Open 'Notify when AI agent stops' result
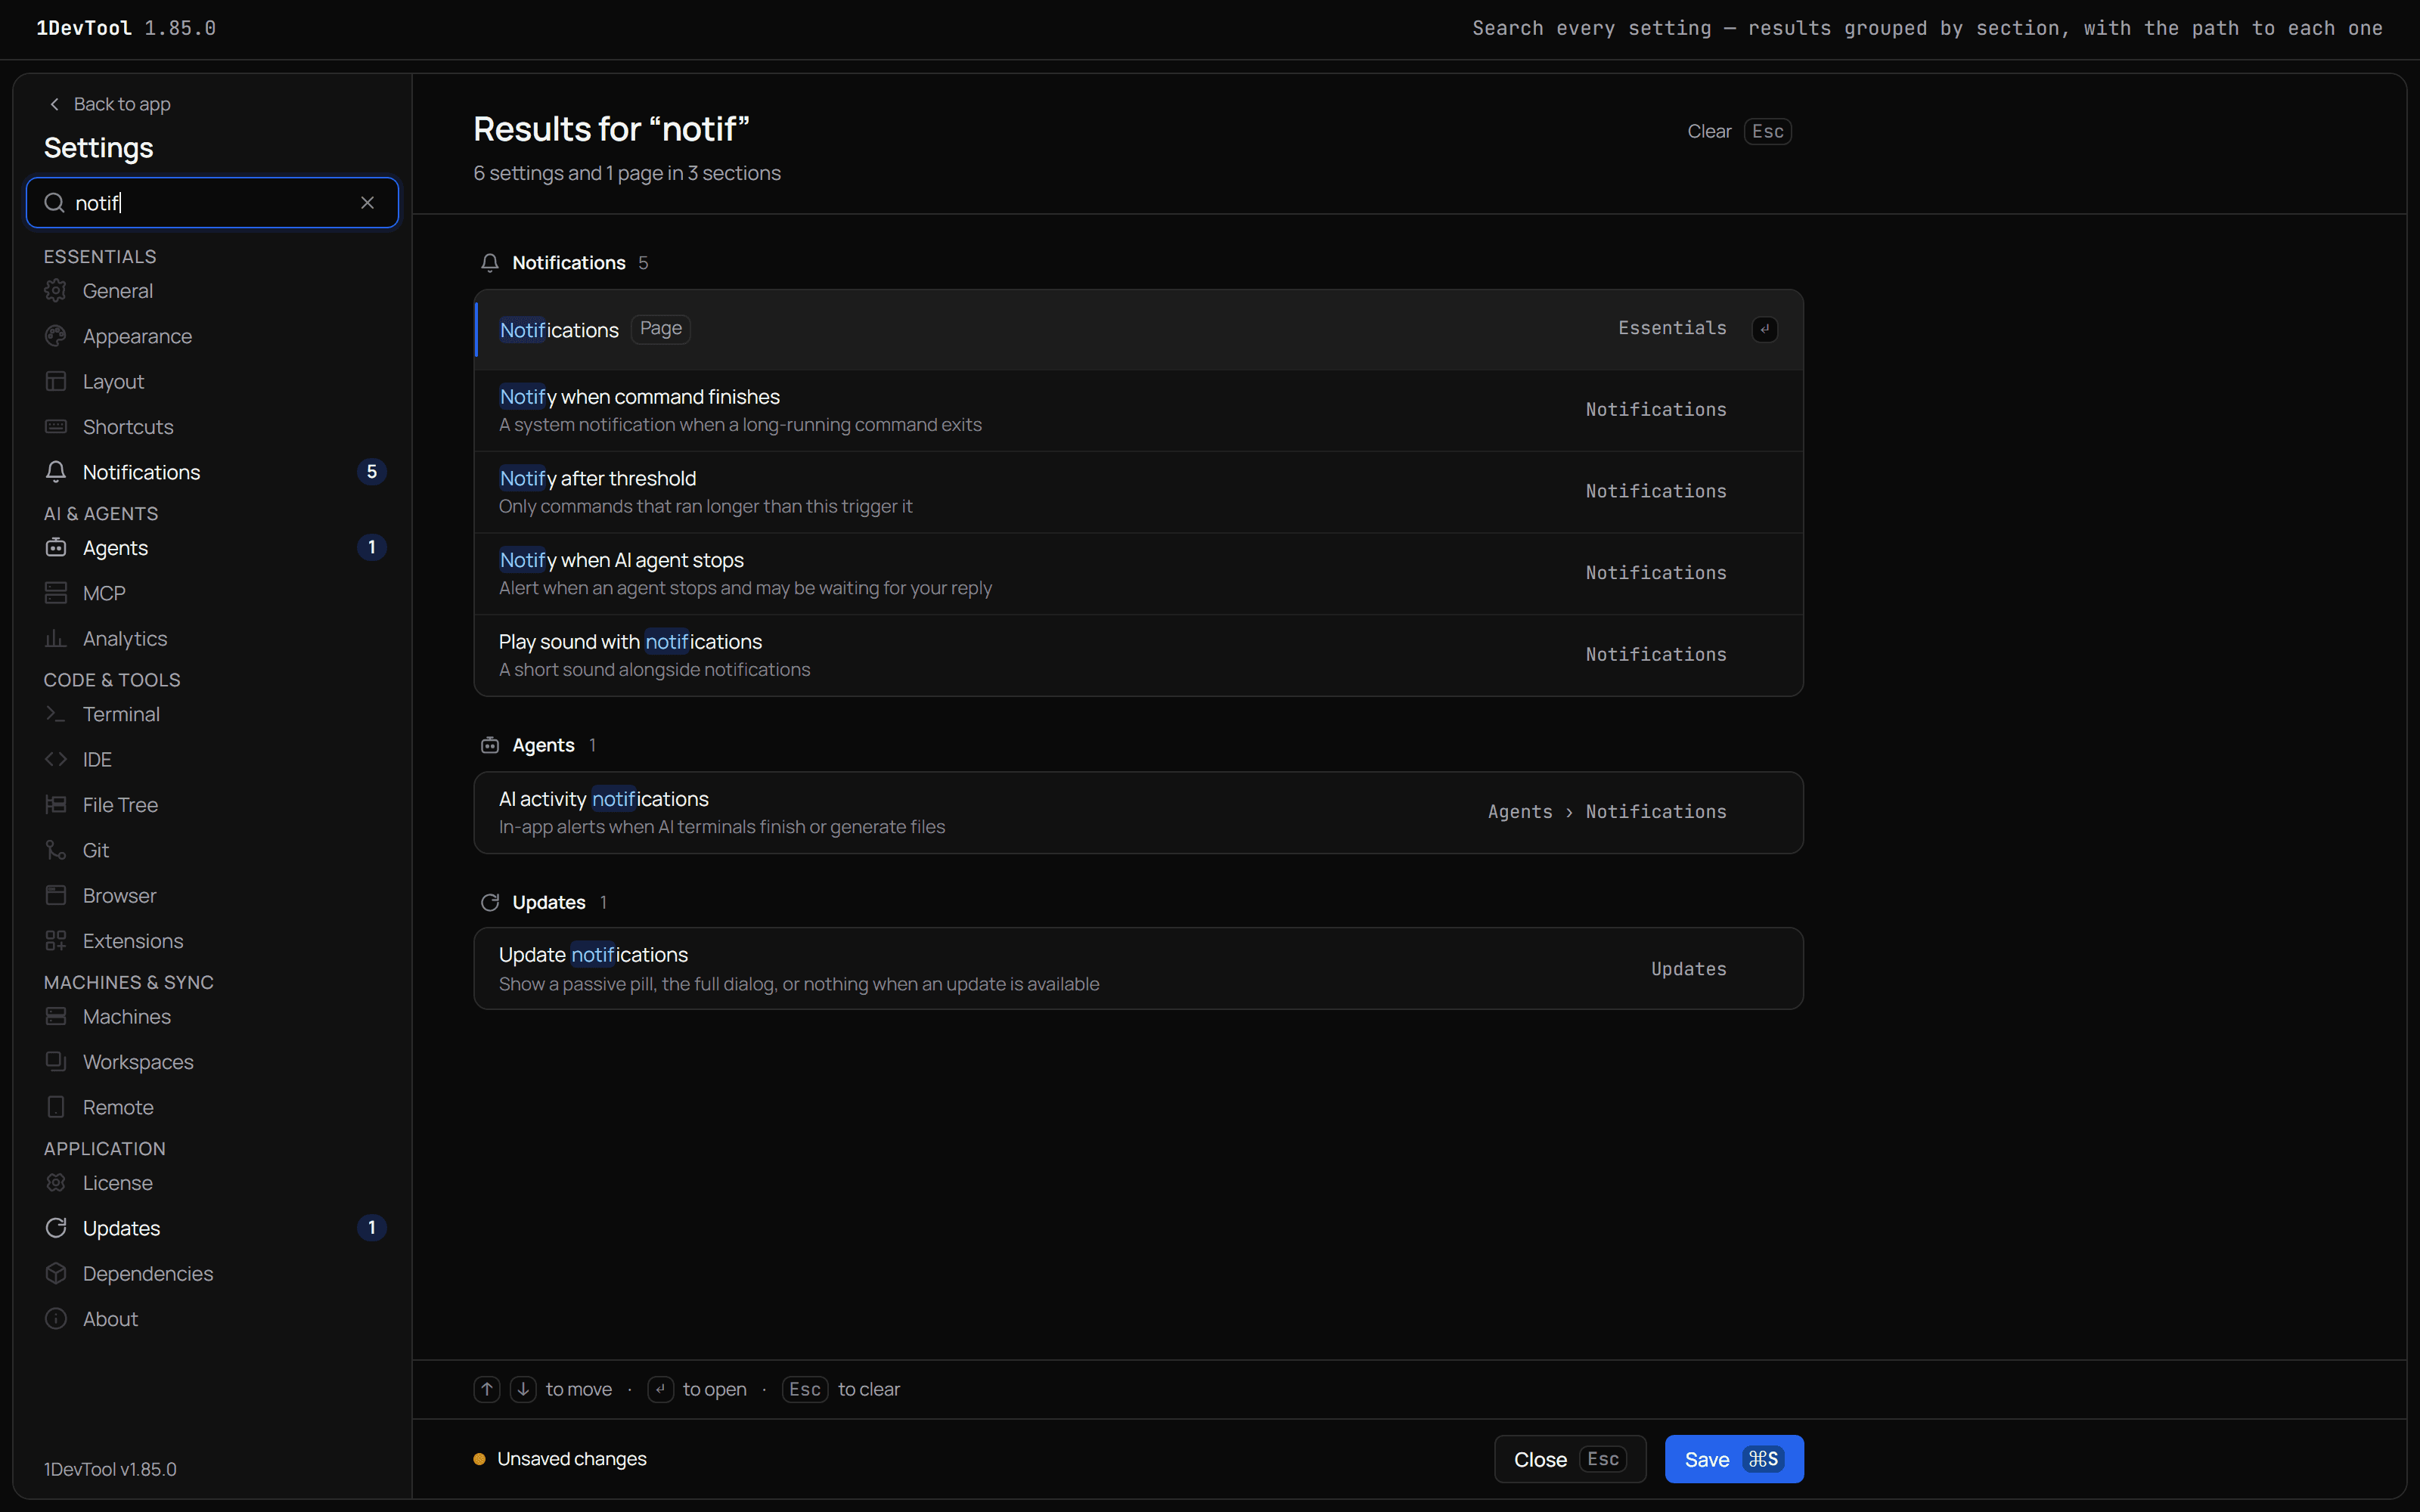The image size is (2420, 1512). (1138, 573)
